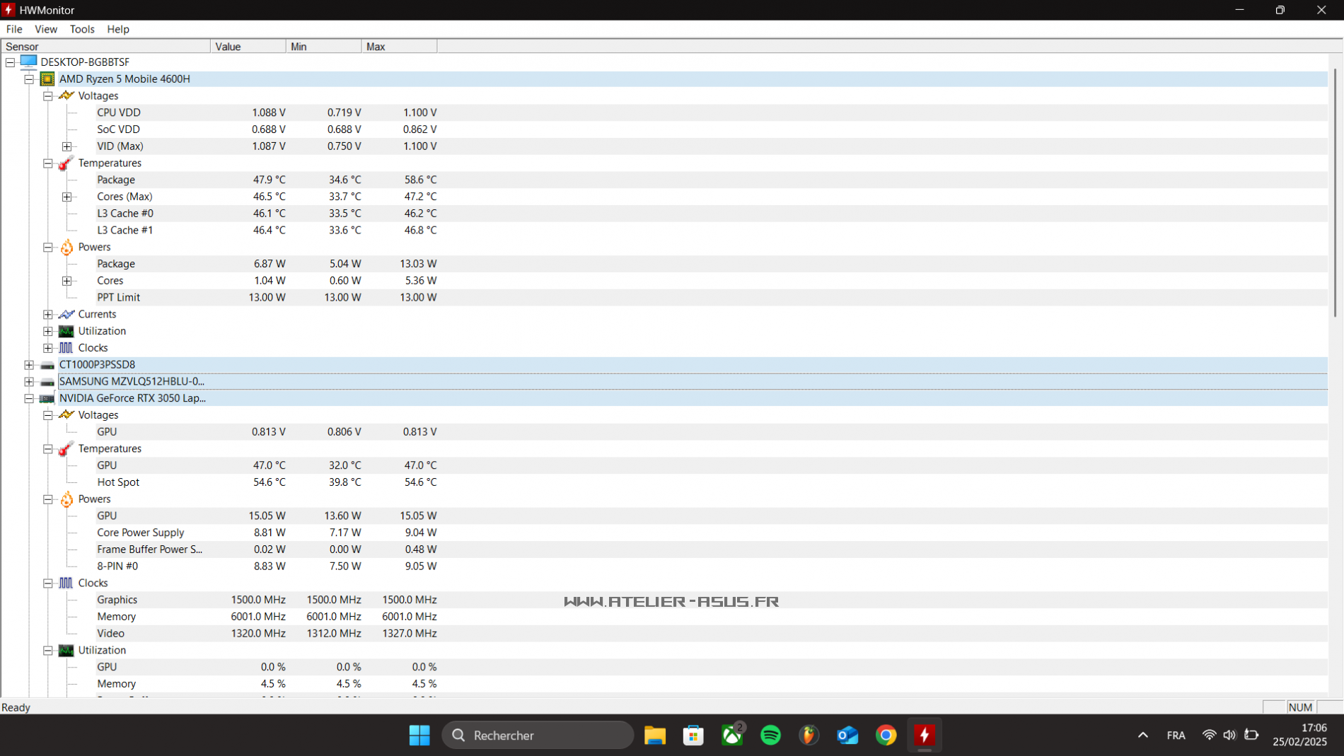Image resolution: width=1344 pixels, height=756 pixels.
Task: Open the Xbox app from the taskbar
Action: point(732,735)
